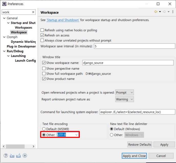Click the Apply and Close button
Screen dimensions: 176x163
pyautogui.click(x=134, y=156)
